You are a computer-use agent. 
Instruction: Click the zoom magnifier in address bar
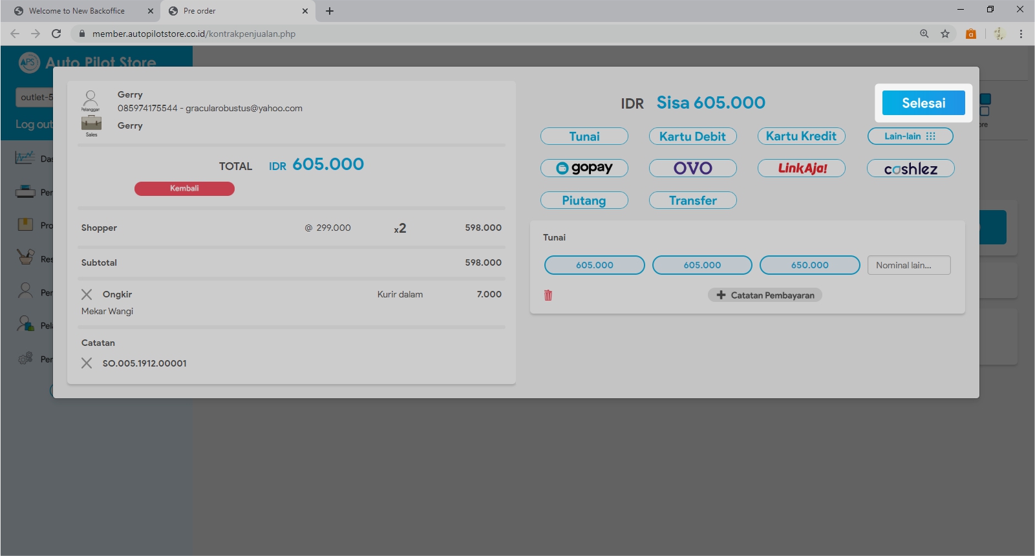click(924, 34)
